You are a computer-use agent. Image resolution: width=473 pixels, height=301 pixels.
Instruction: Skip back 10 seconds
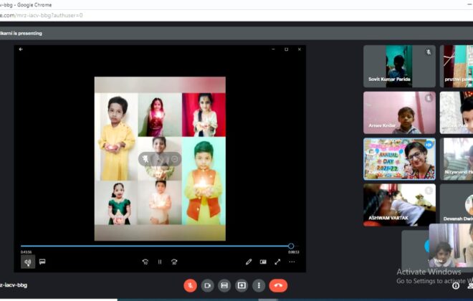click(145, 262)
